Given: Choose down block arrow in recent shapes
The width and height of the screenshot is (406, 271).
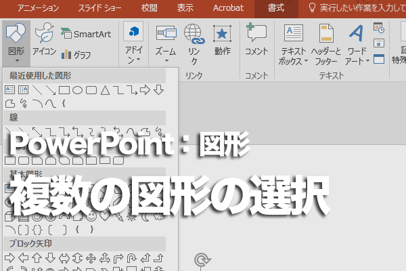Looking at the screenshot, I should click(x=158, y=90).
